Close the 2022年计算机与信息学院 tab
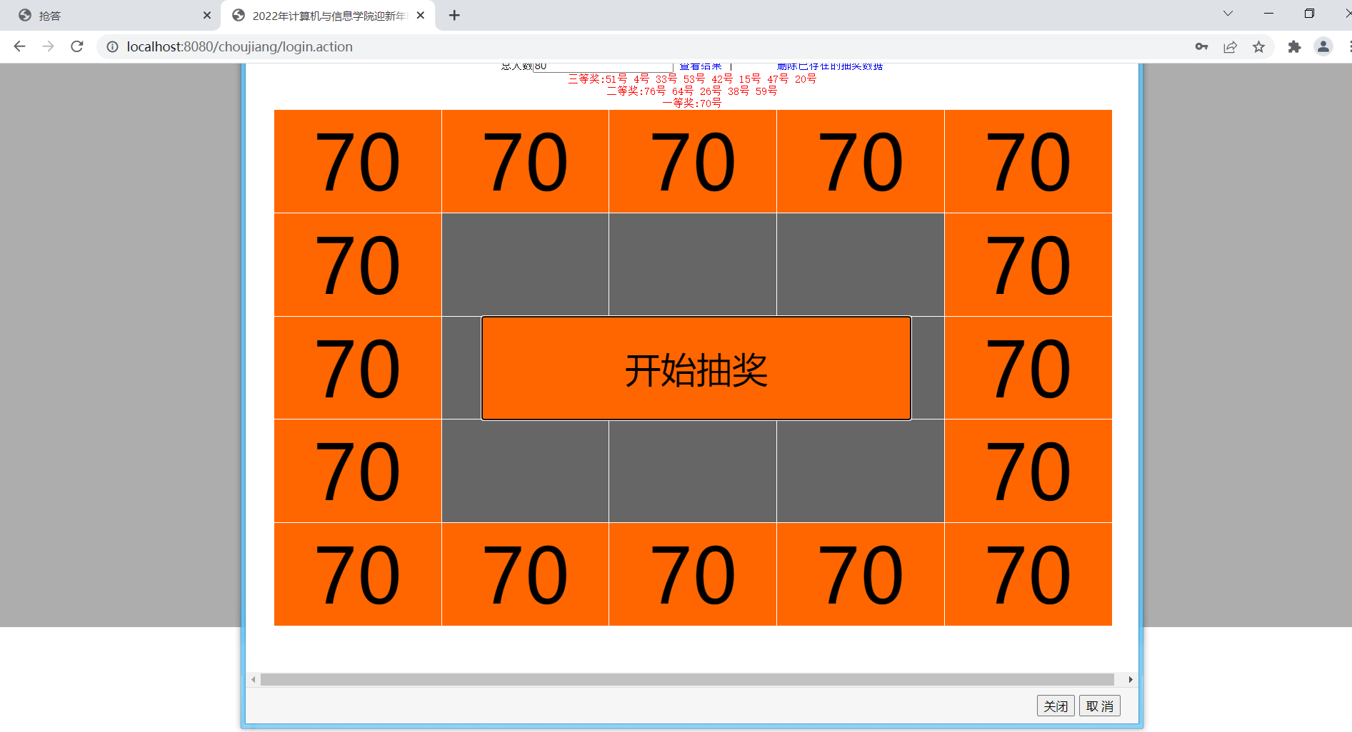 tap(421, 15)
